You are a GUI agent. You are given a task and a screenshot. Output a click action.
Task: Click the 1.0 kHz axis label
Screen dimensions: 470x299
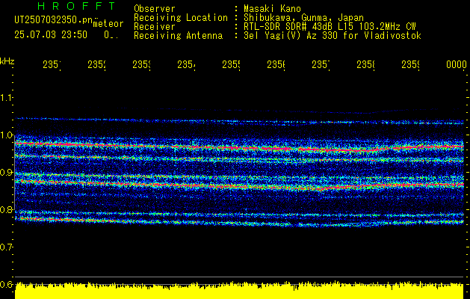point(6,135)
